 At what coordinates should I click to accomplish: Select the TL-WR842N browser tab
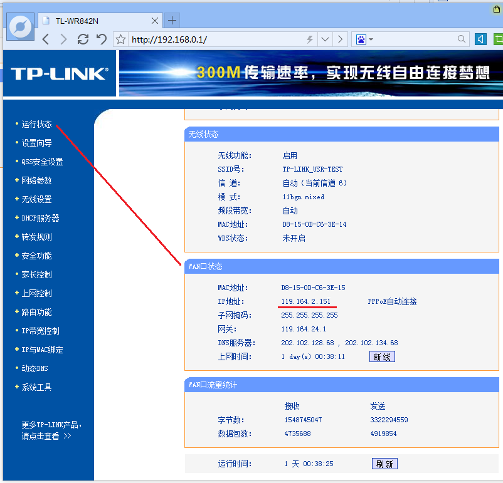point(94,19)
